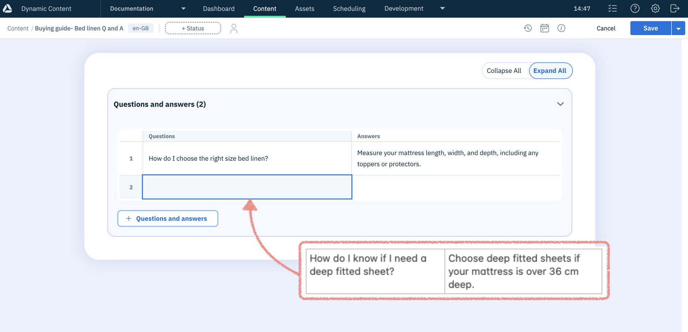688x332 pixels.
Task: Click the Amplience logo icon
Action: (8, 8)
